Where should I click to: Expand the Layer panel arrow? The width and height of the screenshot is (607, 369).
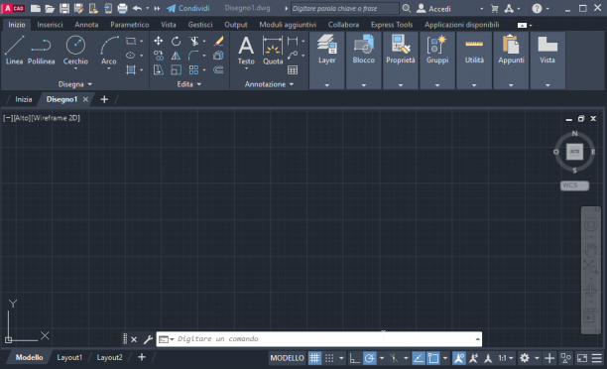pyautogui.click(x=326, y=85)
